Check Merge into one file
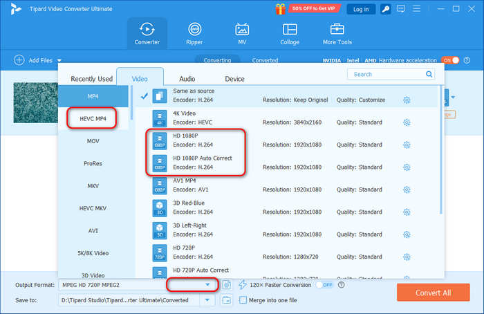This screenshot has height=314, width=484. tap(243, 299)
